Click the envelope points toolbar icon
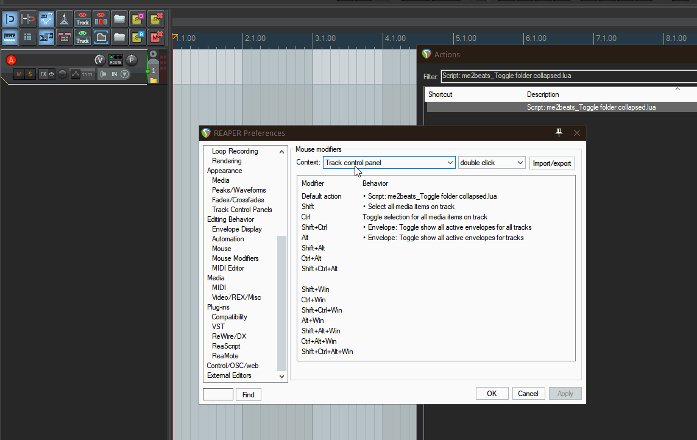Screen dimensions: 697x440 (x=46, y=19)
